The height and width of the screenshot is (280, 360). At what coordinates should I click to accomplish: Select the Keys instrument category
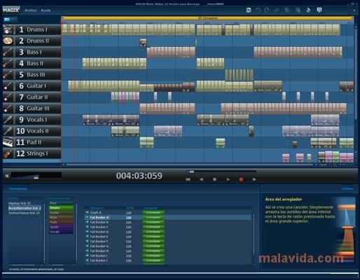click(x=61, y=218)
